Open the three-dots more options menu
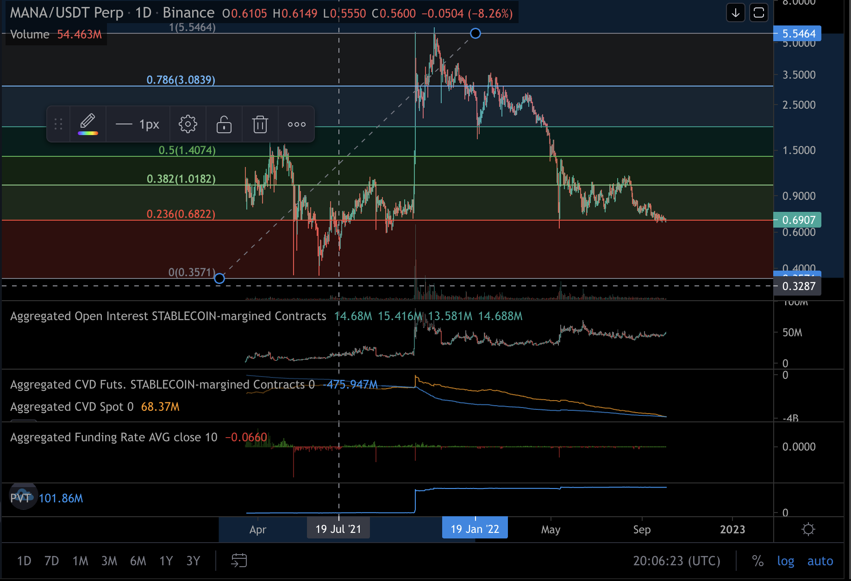 coord(296,124)
